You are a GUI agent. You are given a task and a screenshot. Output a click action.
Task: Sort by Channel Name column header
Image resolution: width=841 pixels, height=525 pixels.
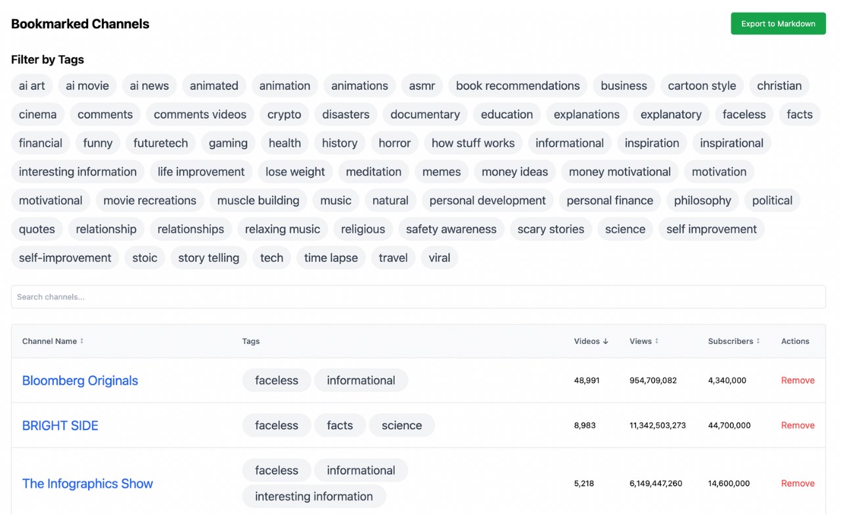(x=53, y=341)
